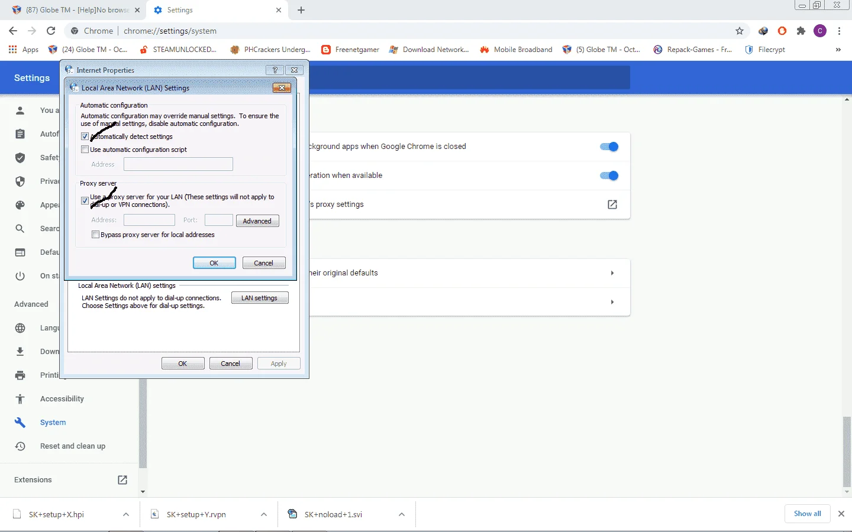Reload the page with the refresh icon
This screenshot has height=532, width=852.
(51, 31)
